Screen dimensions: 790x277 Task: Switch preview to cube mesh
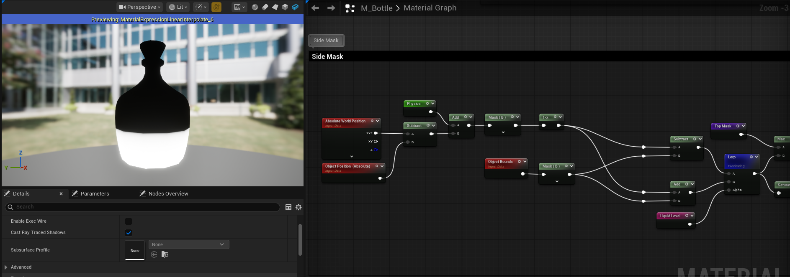(x=285, y=7)
